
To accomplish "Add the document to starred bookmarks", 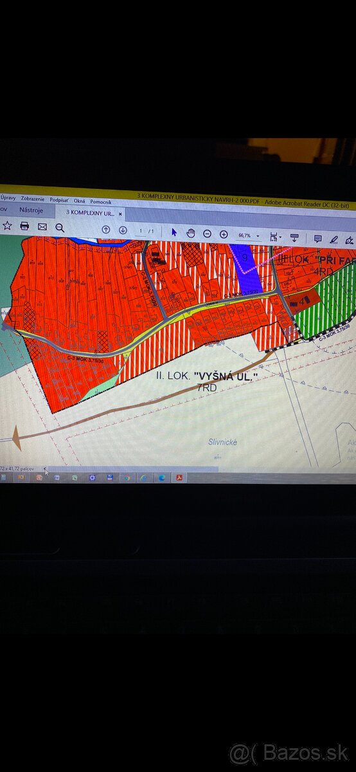I will [x=7, y=225].
